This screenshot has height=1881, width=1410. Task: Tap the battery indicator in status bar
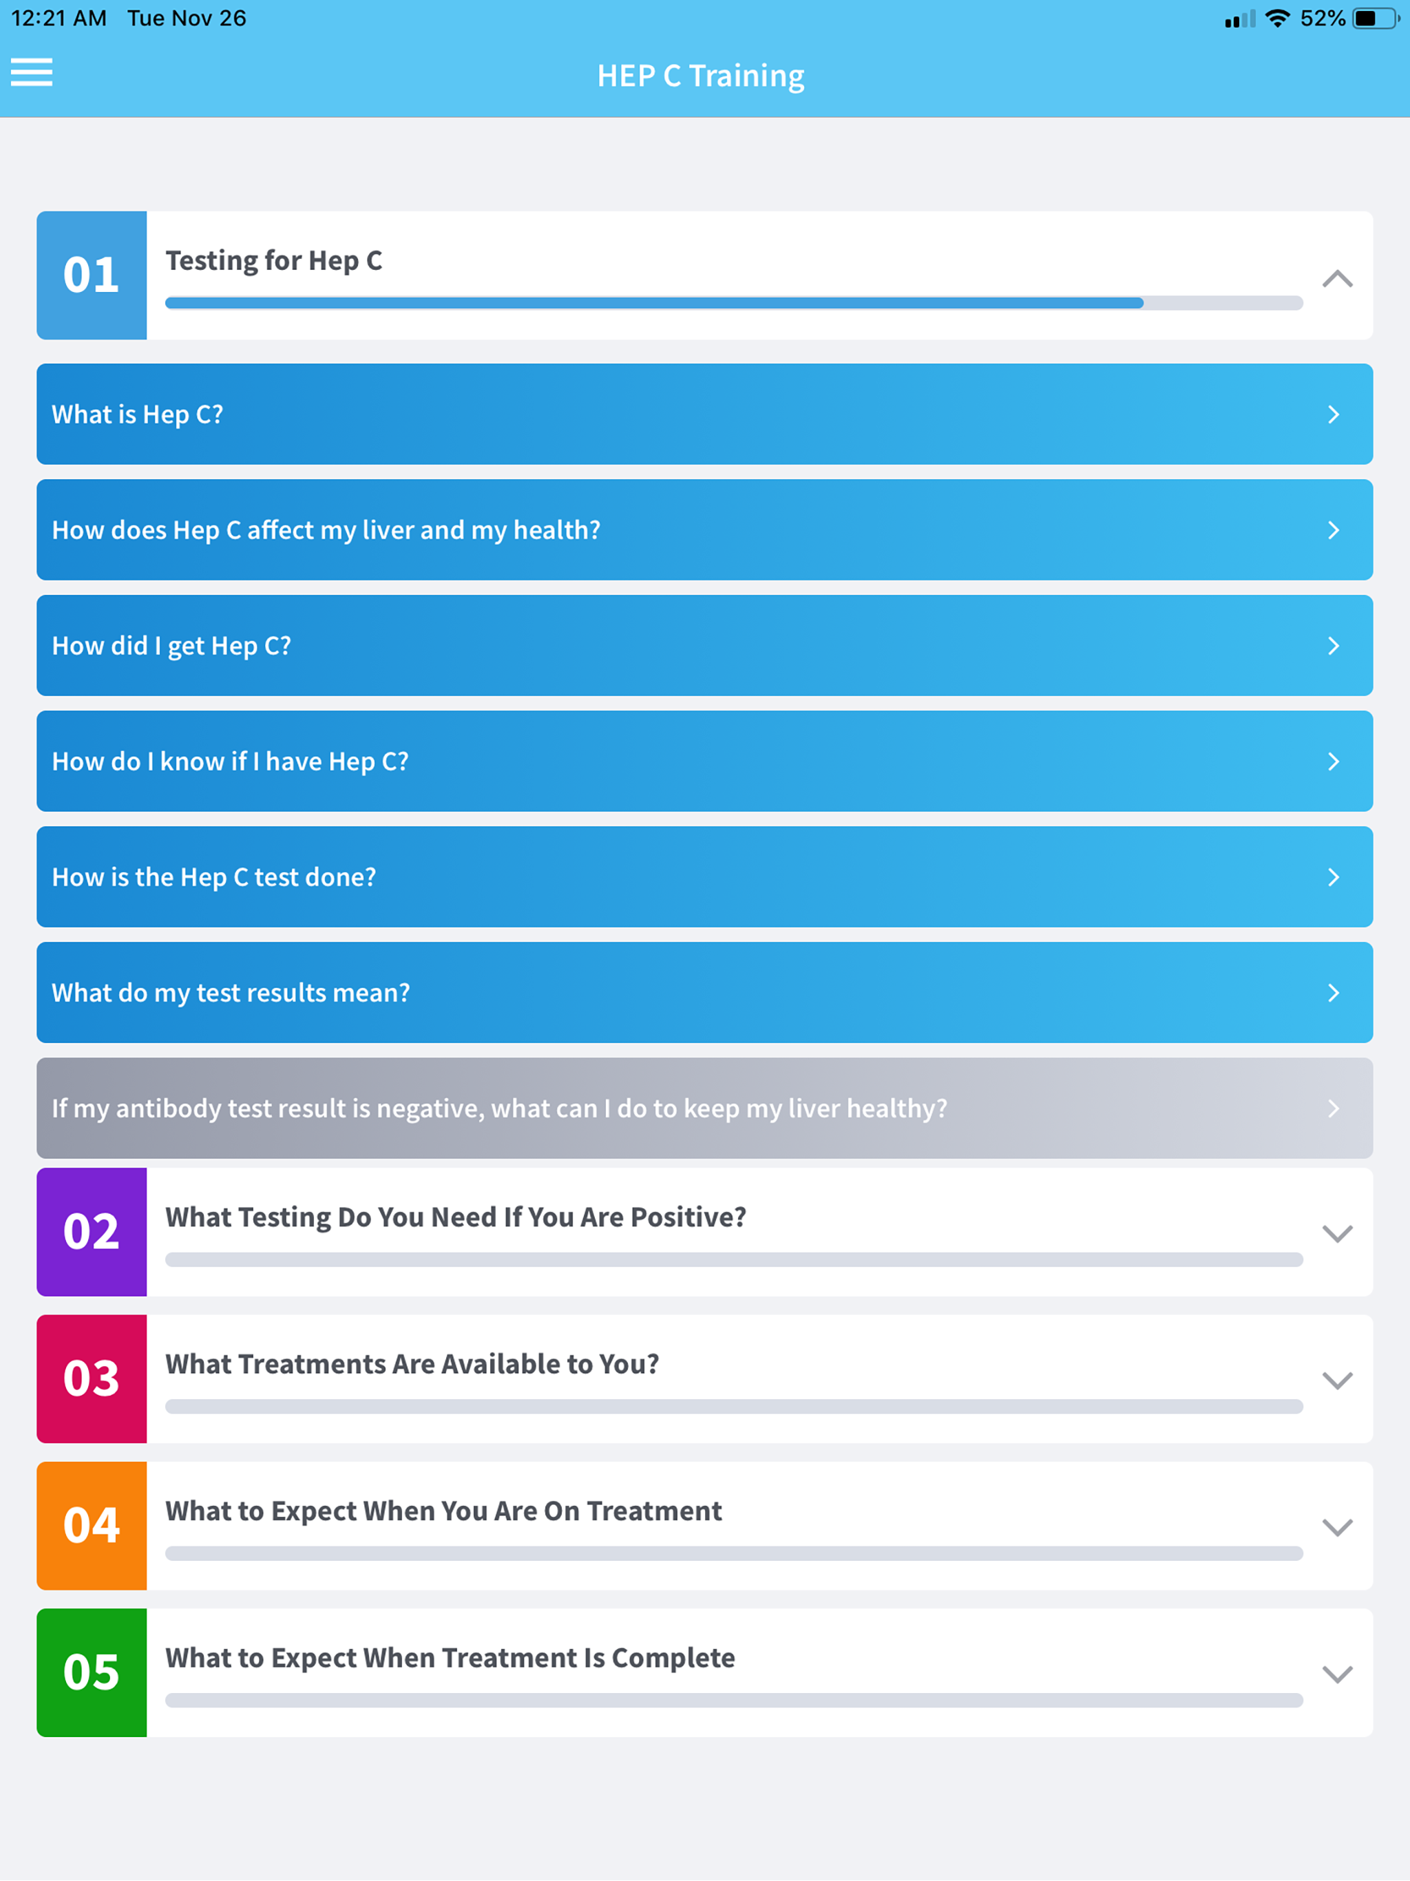point(1375,18)
